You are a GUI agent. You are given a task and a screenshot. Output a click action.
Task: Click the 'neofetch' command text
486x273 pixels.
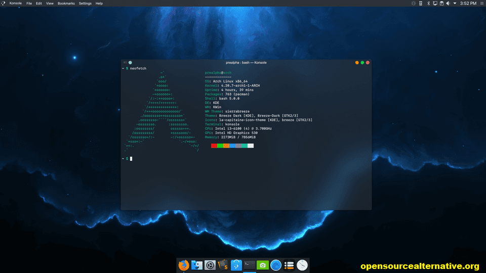click(x=138, y=68)
